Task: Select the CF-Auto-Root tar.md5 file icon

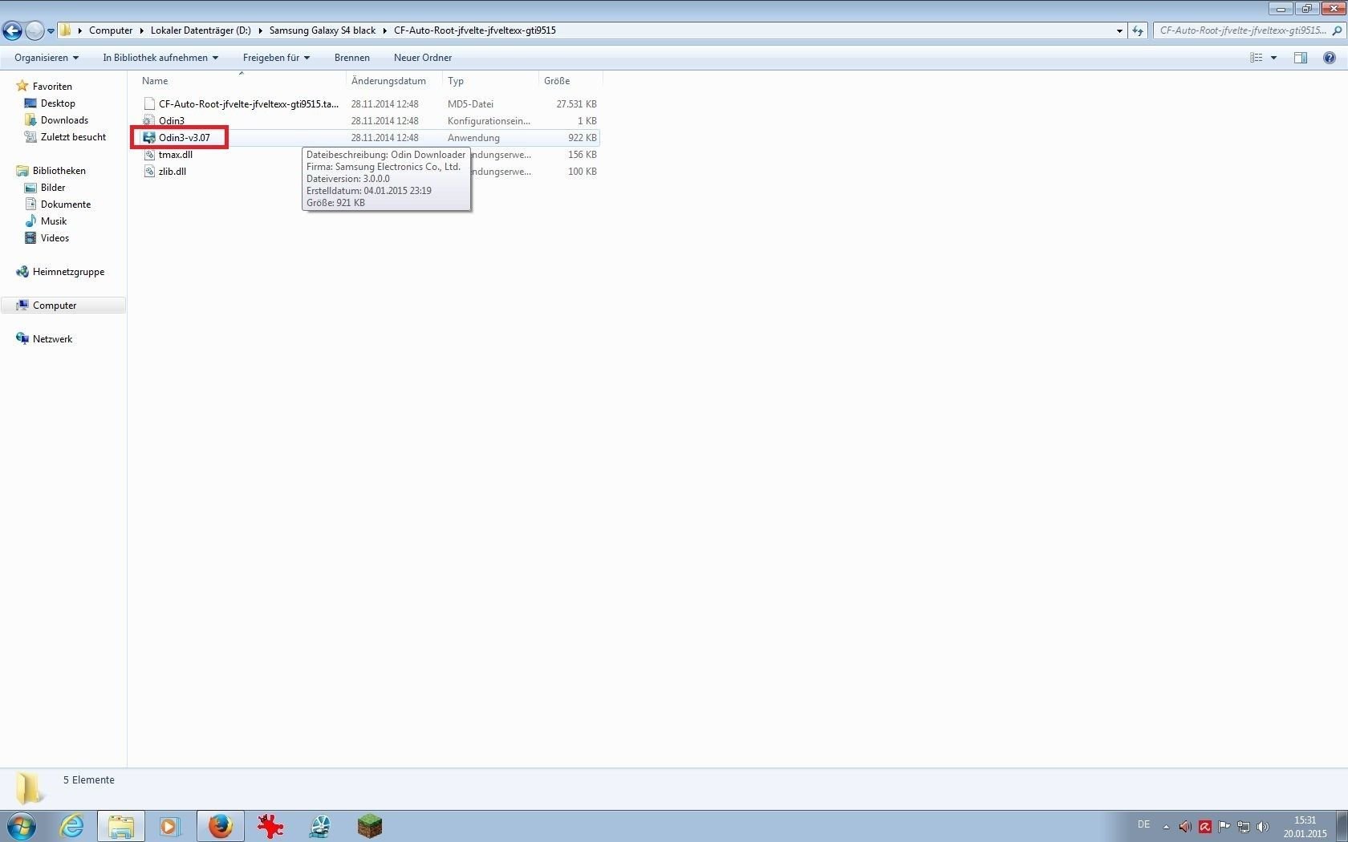Action: coord(148,104)
